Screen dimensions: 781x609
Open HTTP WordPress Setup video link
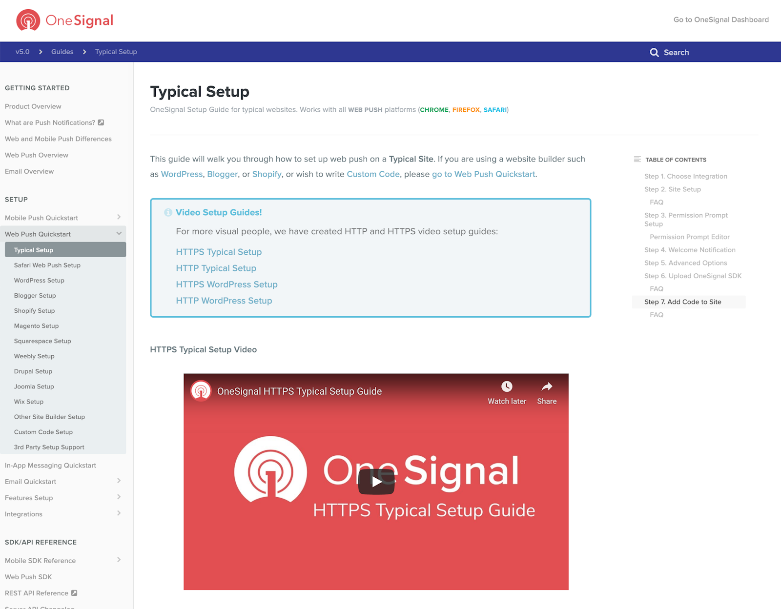point(224,301)
